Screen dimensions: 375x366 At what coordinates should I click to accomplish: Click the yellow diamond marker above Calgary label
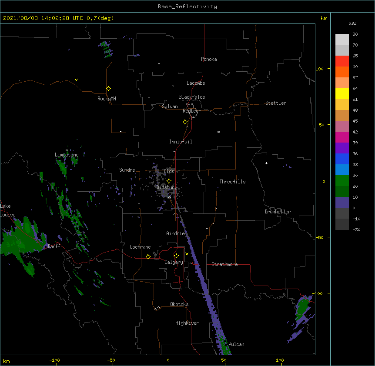(176, 256)
